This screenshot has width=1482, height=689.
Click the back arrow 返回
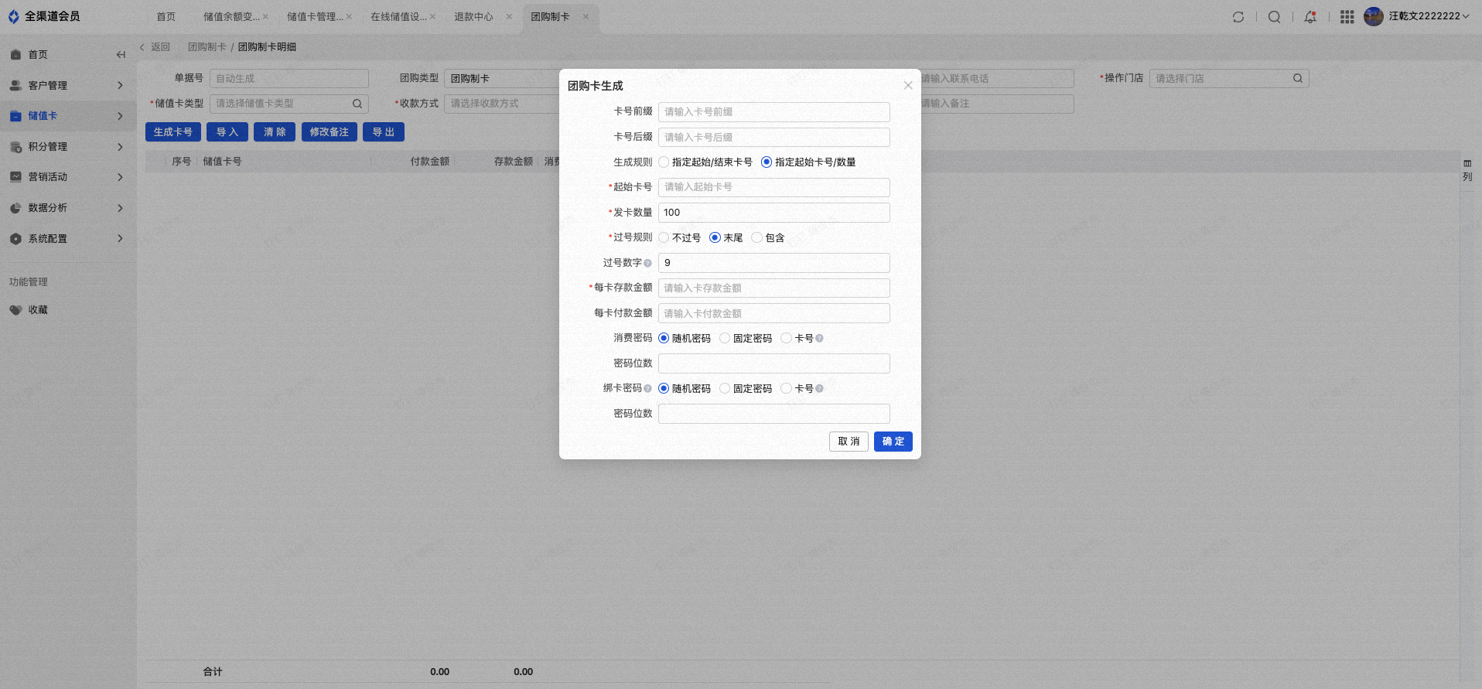142,47
